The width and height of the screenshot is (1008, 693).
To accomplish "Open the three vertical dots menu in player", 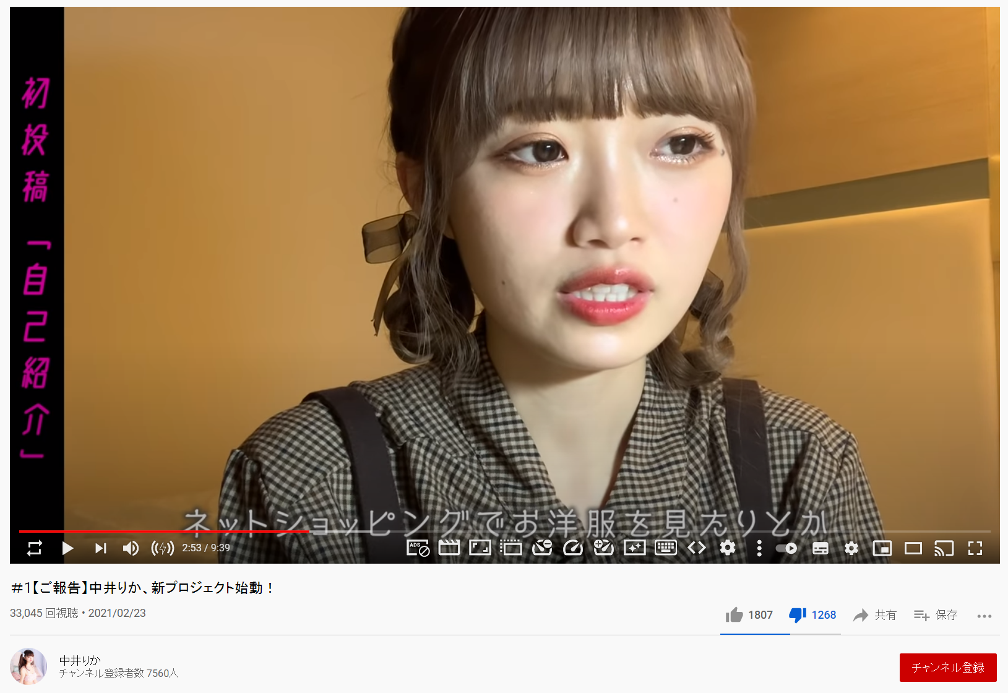I will click(759, 548).
